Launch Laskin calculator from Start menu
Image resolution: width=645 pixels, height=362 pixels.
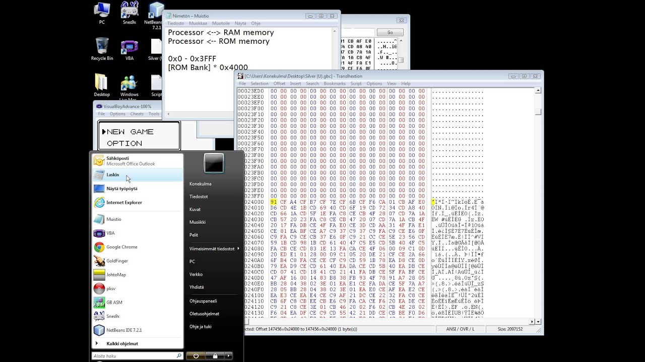137,174
